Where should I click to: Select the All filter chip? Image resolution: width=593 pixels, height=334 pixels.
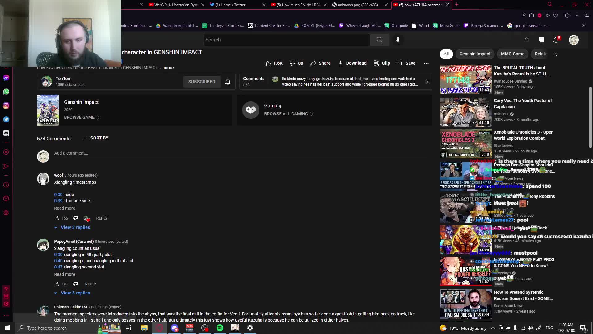pos(446,54)
